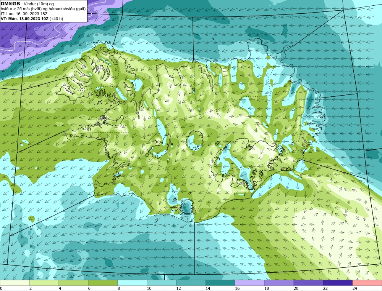Click the 20-22 m/s violet swatch
This screenshot has width=382, height=291.
pyautogui.click(x=308, y=283)
